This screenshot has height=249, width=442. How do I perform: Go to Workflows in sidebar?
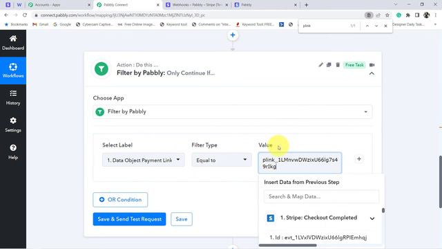(13, 71)
